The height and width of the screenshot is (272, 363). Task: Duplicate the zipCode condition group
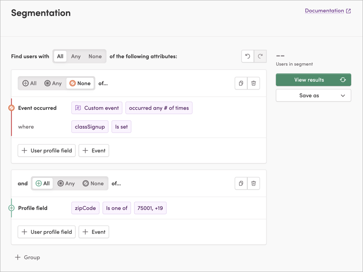point(241,183)
